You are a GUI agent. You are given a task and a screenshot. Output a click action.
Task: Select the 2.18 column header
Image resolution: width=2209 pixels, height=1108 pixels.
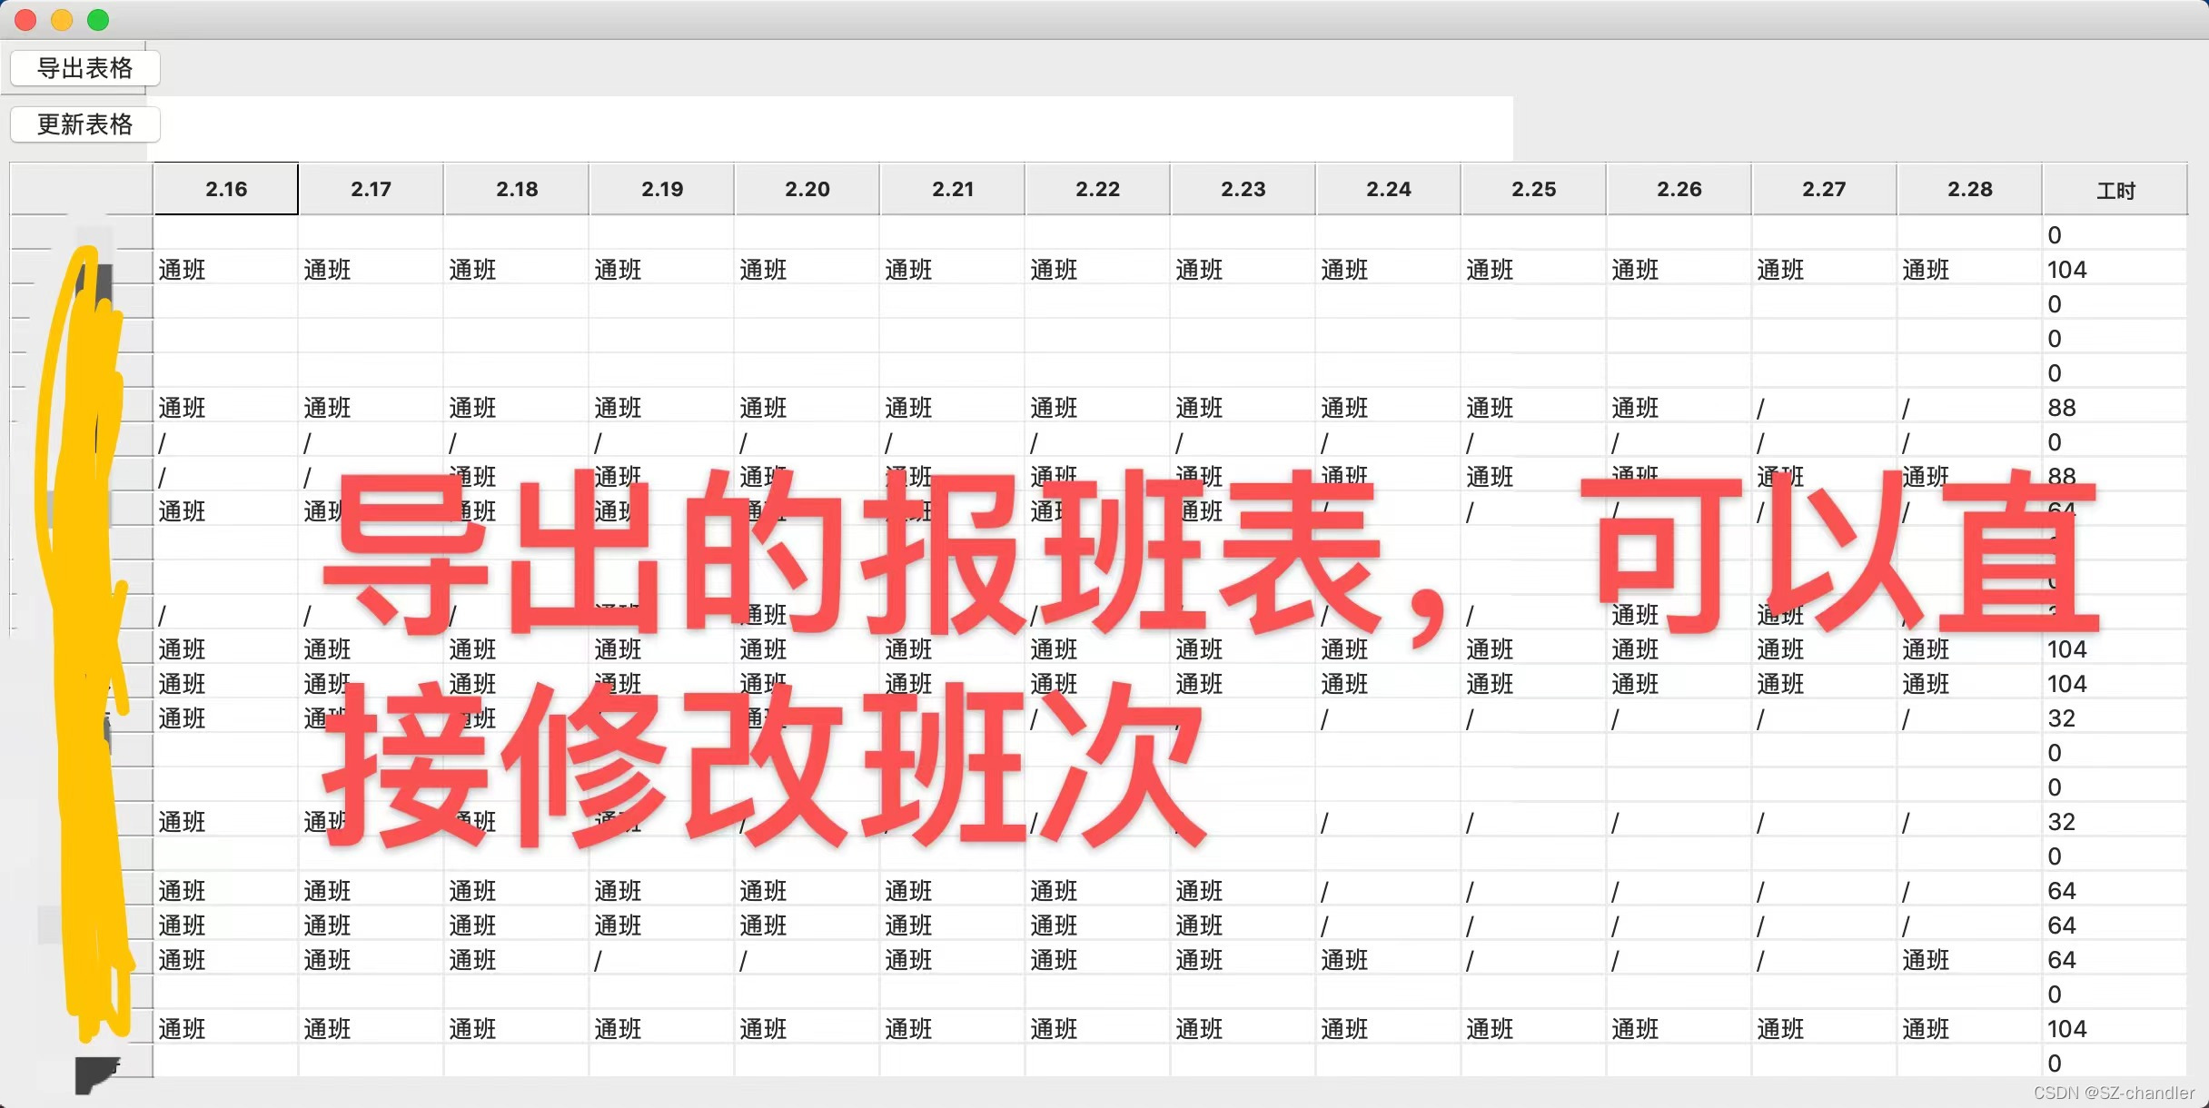coord(516,189)
